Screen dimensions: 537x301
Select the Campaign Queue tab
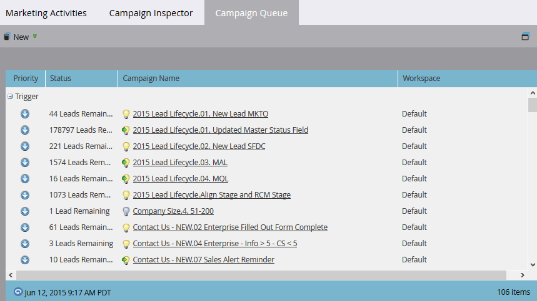(x=251, y=13)
